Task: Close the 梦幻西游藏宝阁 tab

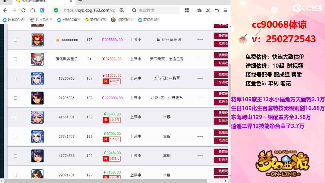Action: point(71,1)
